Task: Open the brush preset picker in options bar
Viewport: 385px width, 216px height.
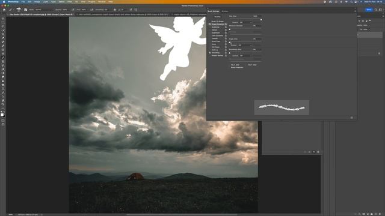Action: pyautogui.click(x=19, y=10)
